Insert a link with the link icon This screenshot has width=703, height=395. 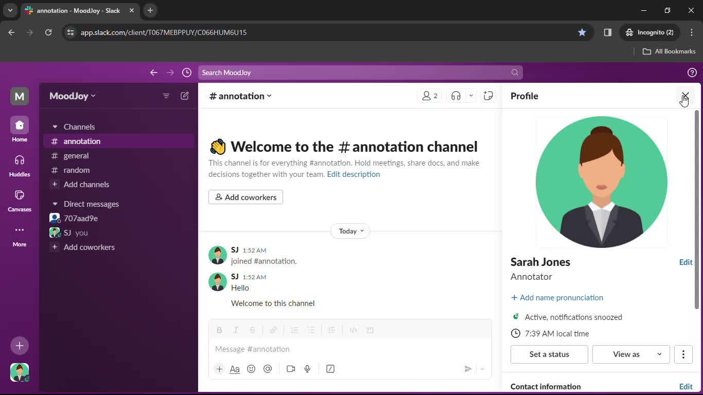click(273, 330)
